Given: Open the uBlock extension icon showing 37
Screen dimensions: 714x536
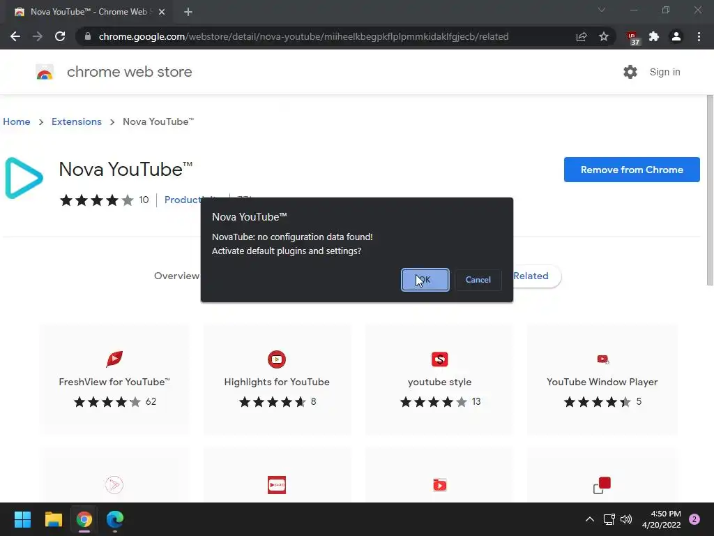Looking at the screenshot, I should [x=632, y=38].
